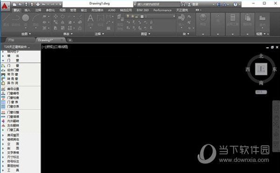This screenshot has height=173, width=280.
Task: Toggle the layer freeze sun icon
Action: coord(133,16)
